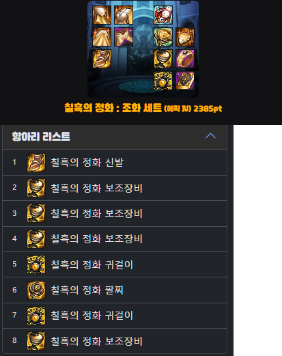Select list row 2 칠흑의 정화 보조장비

tap(115, 188)
